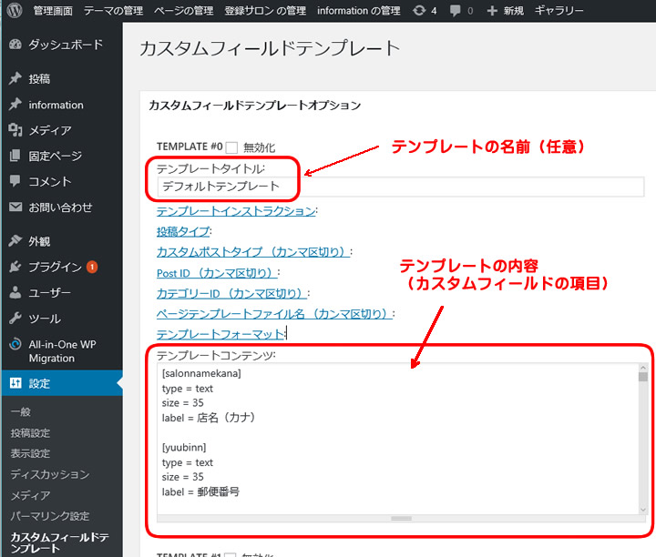Open 外観 sidebar menu
Viewport: 656px width, 557px height.
[39, 241]
